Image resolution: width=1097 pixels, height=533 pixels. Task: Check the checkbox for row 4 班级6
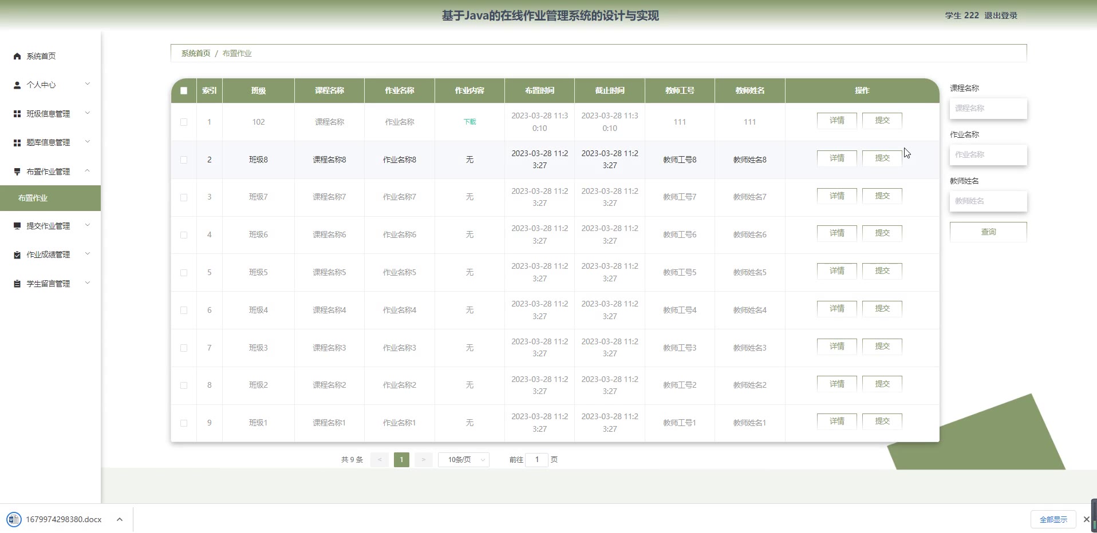(x=184, y=235)
